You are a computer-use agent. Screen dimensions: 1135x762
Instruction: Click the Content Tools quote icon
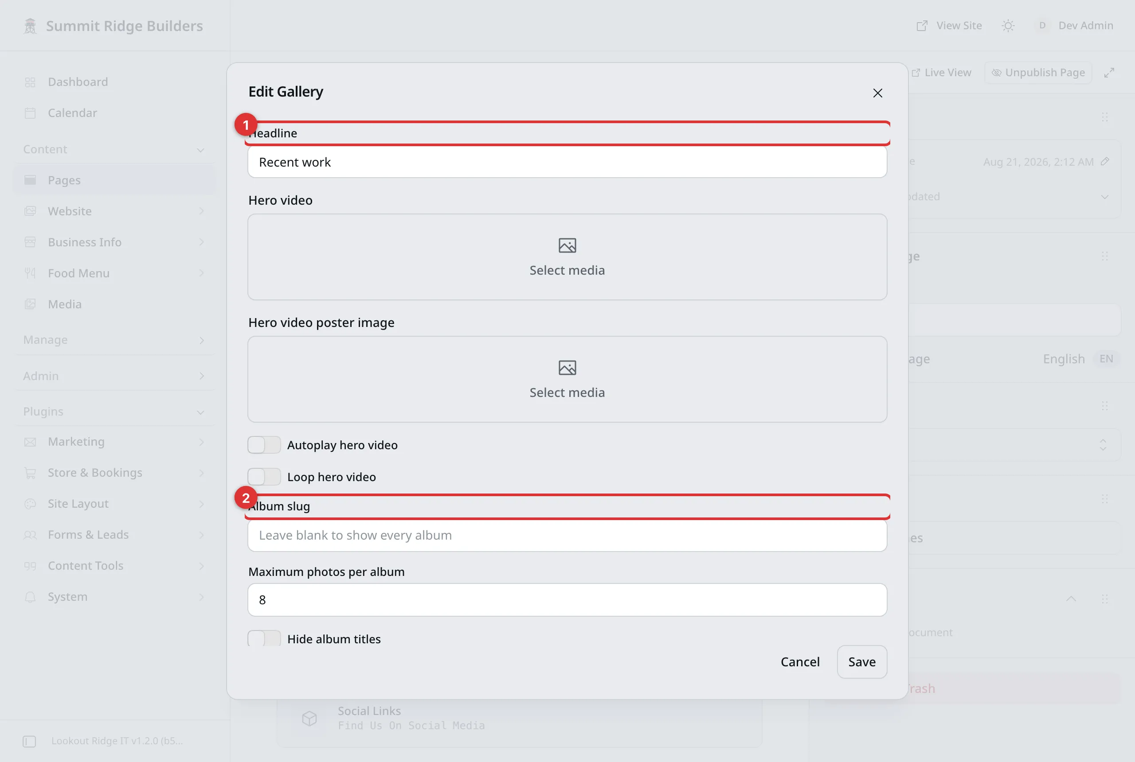[30, 566]
